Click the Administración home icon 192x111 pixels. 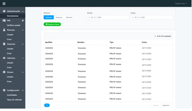[4, 11]
